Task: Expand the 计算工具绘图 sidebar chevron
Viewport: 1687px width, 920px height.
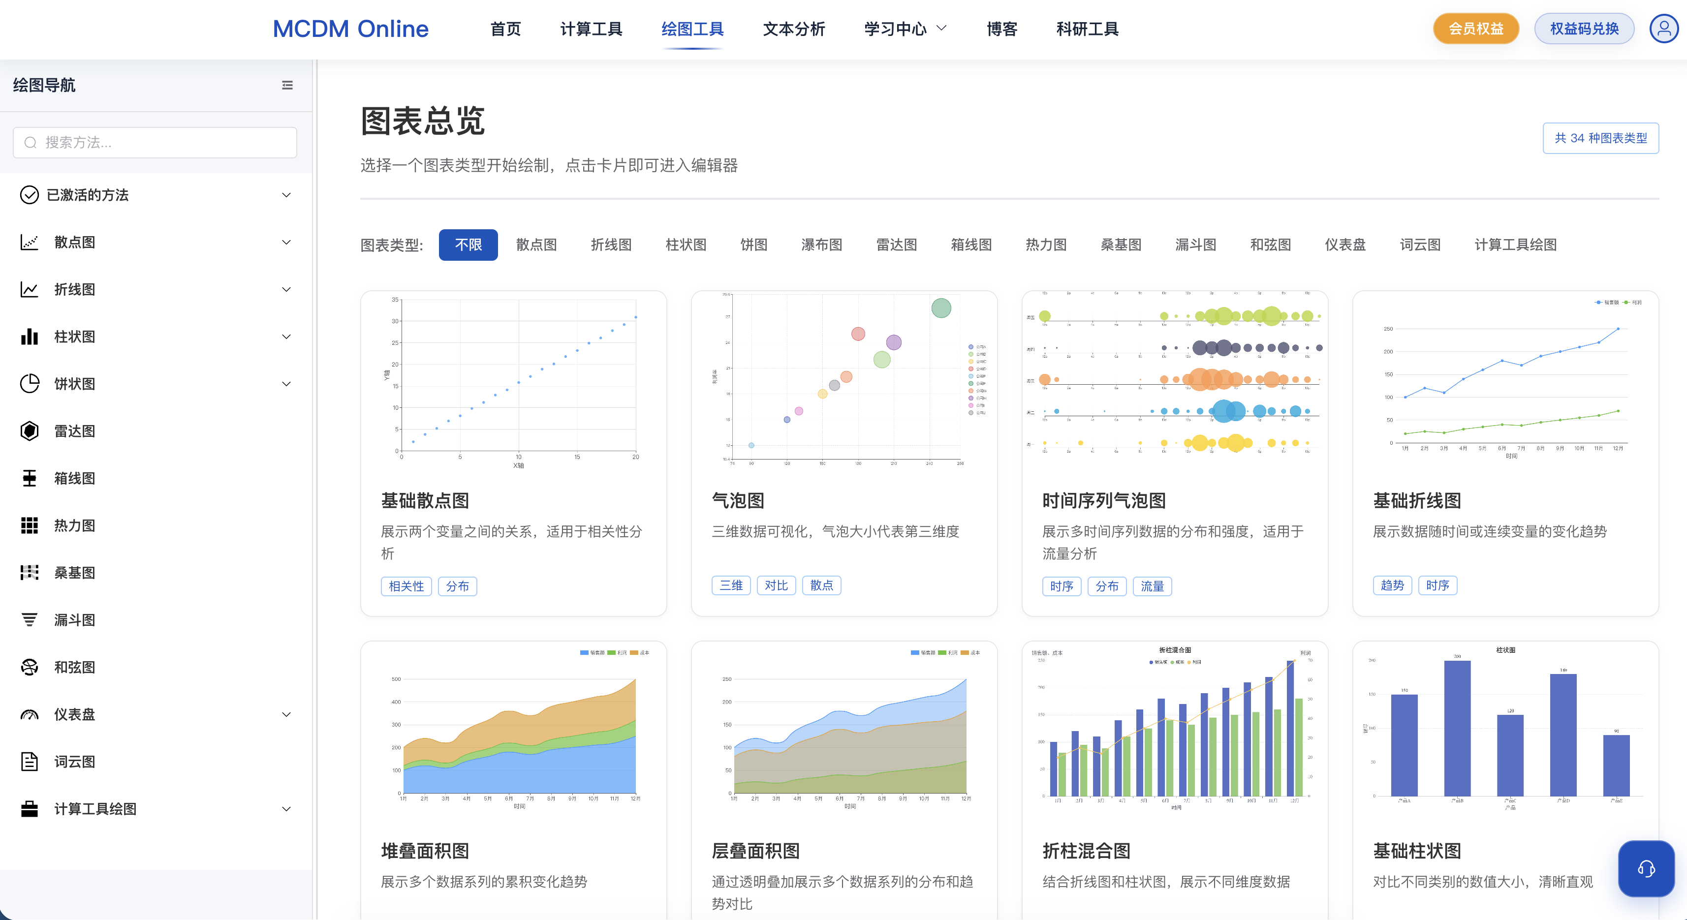Action: tap(286, 809)
